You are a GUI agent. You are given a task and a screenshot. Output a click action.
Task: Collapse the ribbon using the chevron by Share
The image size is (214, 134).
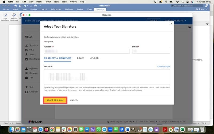(x=207, y=9)
